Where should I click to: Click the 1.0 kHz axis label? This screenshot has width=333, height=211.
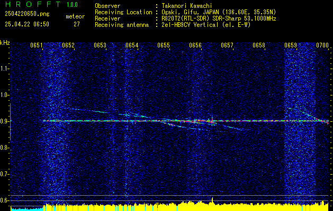coord(4,95)
